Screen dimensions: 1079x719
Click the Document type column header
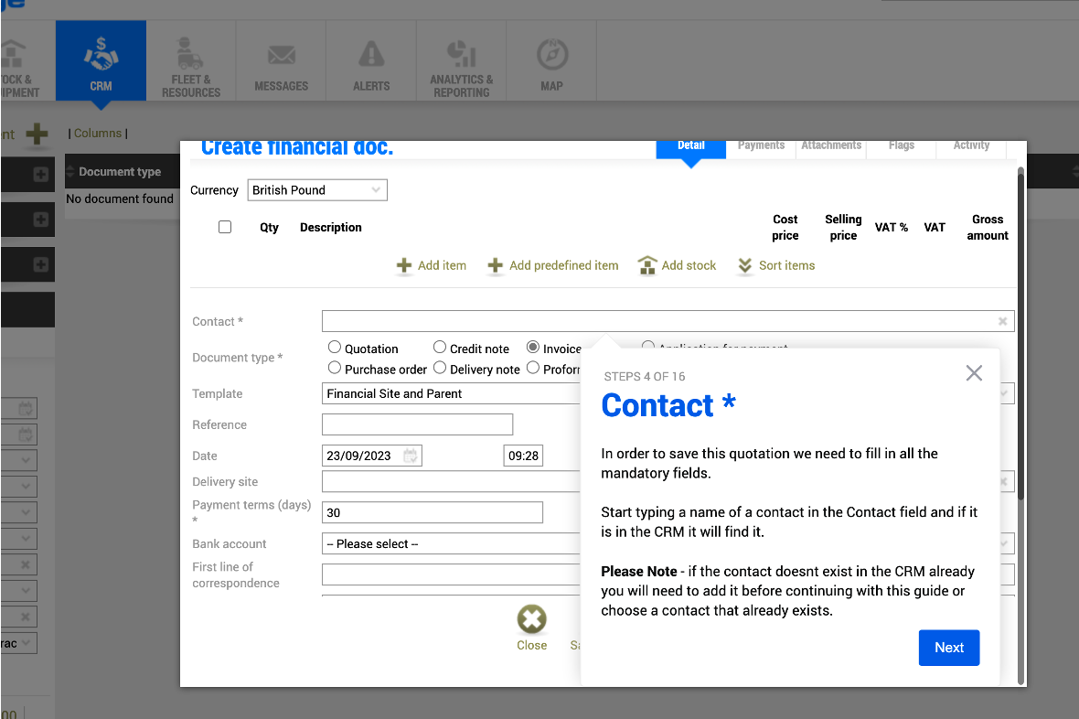pos(120,171)
